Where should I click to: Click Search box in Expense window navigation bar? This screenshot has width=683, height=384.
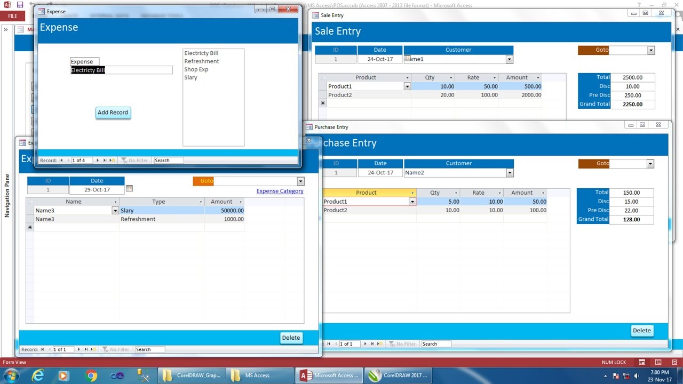point(169,161)
